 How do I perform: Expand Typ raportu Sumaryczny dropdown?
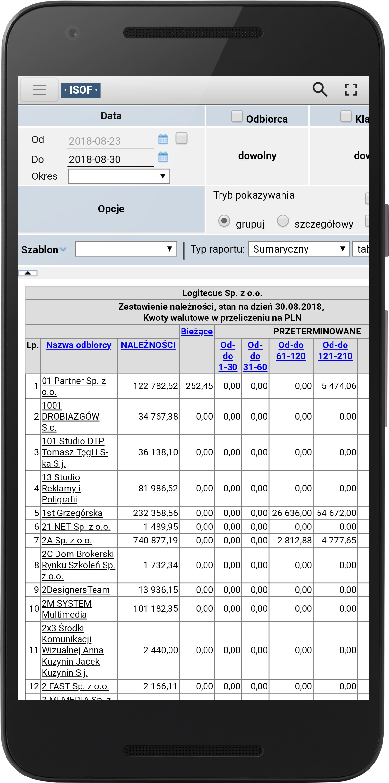[x=299, y=249]
